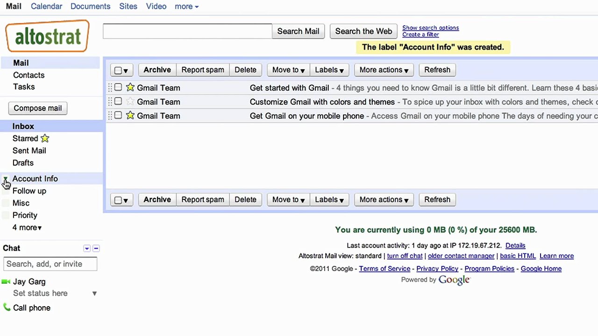Click the top Refresh button
Image resolution: width=598 pixels, height=336 pixels.
pyautogui.click(x=437, y=70)
